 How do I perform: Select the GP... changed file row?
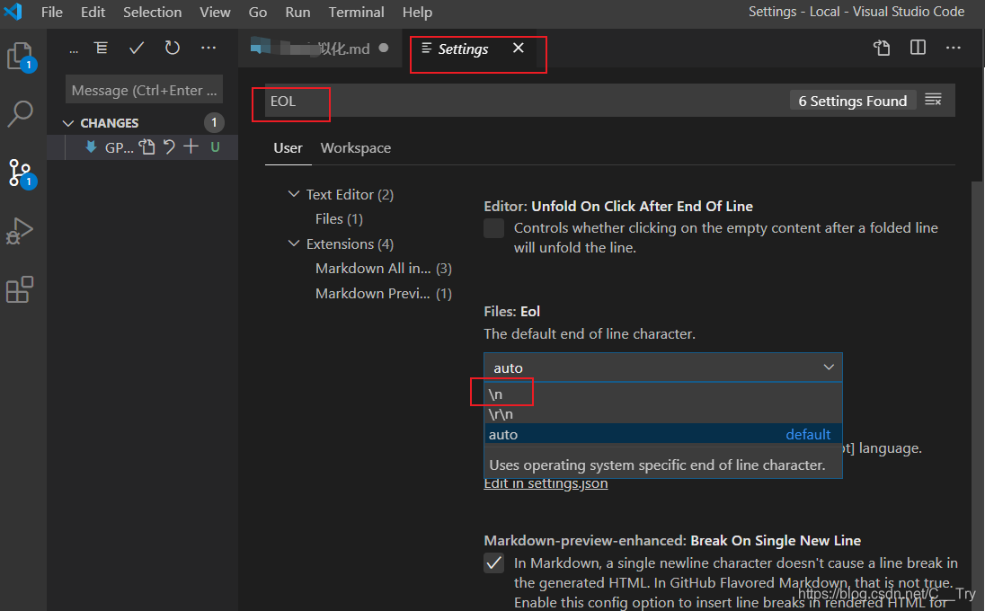[143, 147]
